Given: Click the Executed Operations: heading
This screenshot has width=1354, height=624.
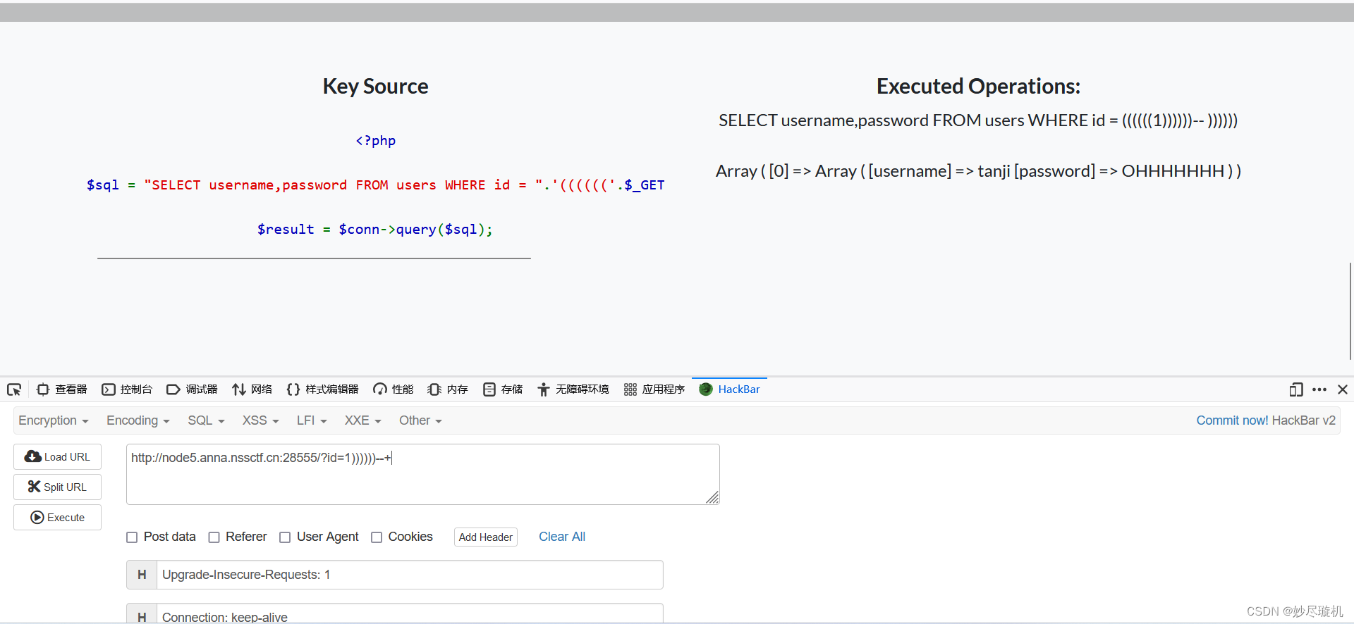Looking at the screenshot, I should (x=978, y=86).
